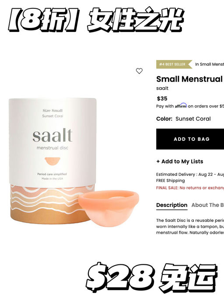
Task: Click the FINAL SALE no returns notice
Action: (x=190, y=188)
